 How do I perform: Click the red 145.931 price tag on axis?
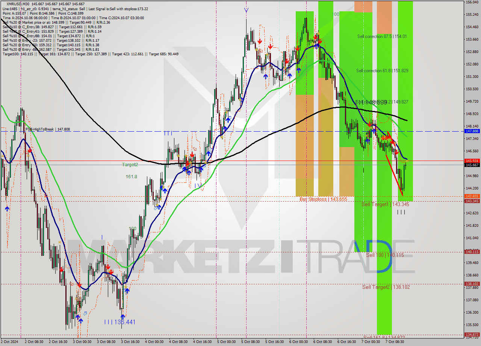(x=472, y=161)
